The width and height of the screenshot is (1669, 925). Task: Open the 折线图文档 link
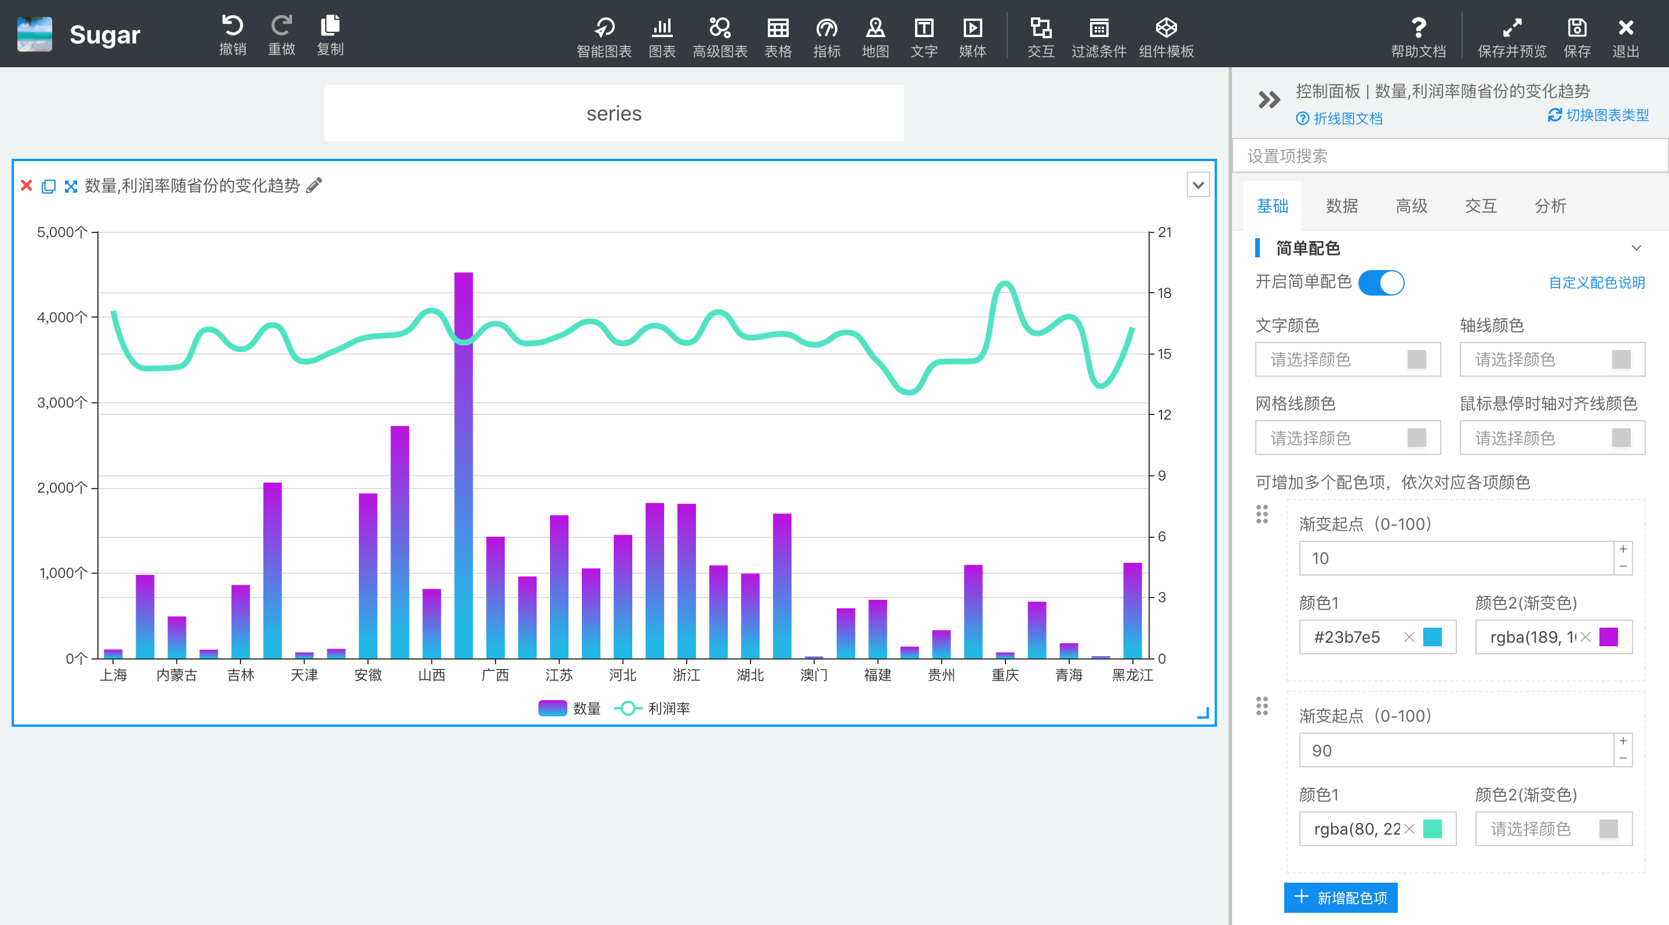[x=1339, y=119]
